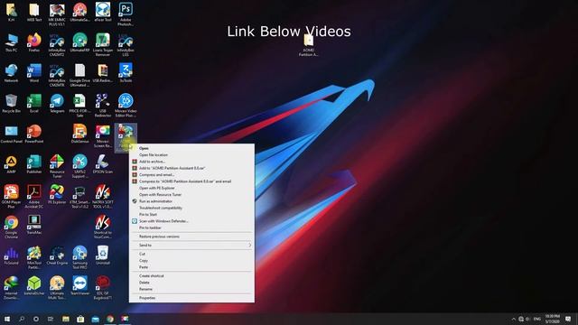Open the Firefox desktop shortcut
The width and height of the screenshot is (578, 325).
[34, 42]
